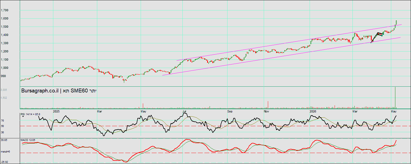Click the Sep date marker on timeline
The image size is (411, 164).
tap(230, 111)
